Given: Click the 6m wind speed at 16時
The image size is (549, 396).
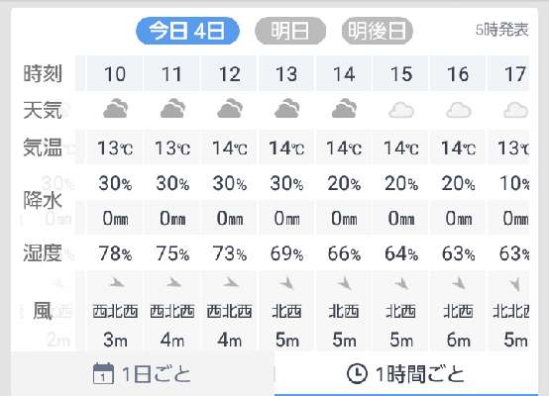Looking at the screenshot, I should pyautogui.click(x=458, y=340).
